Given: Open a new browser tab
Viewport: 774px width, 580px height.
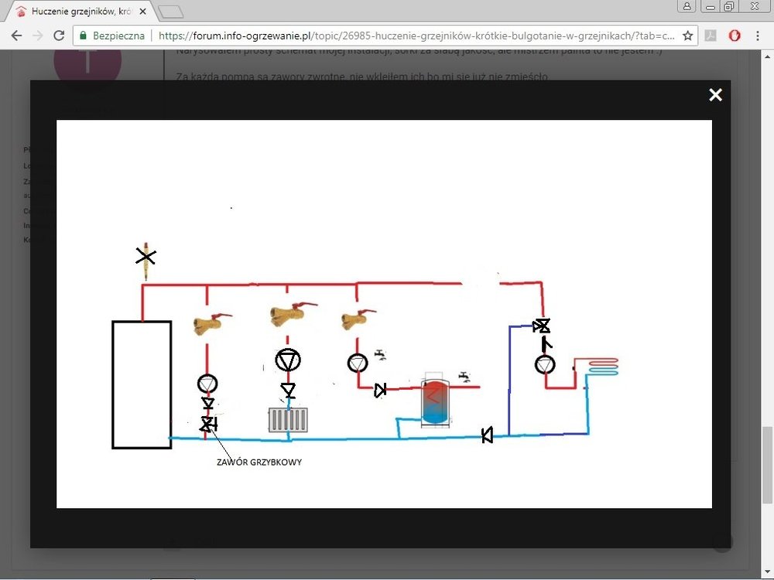Looking at the screenshot, I should pyautogui.click(x=170, y=12).
